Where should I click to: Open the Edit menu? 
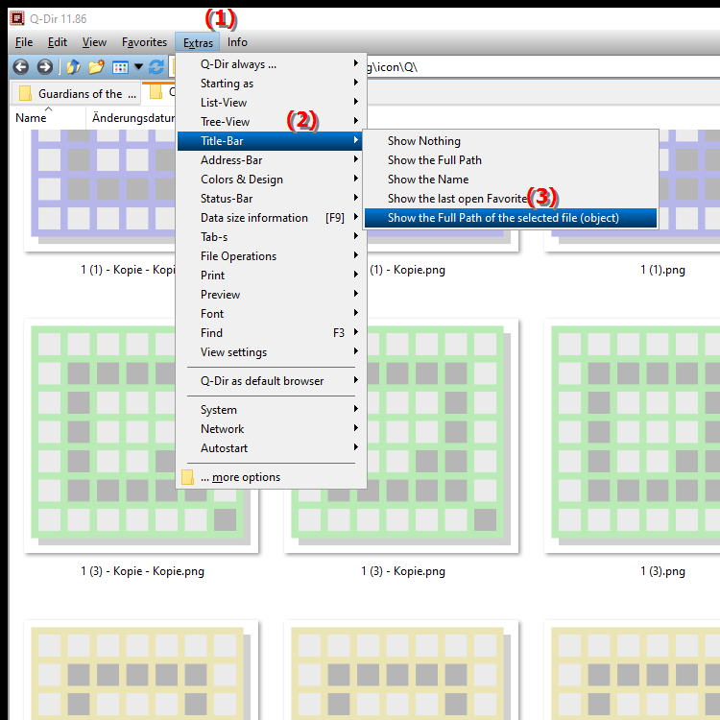(58, 42)
